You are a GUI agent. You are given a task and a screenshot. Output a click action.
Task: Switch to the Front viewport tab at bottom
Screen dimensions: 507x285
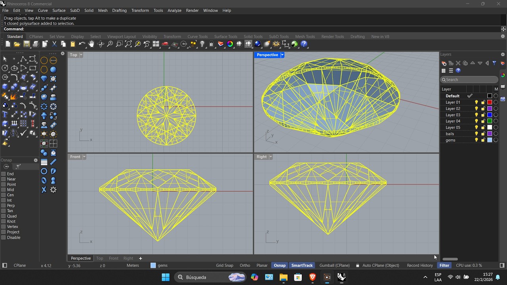tap(114, 258)
